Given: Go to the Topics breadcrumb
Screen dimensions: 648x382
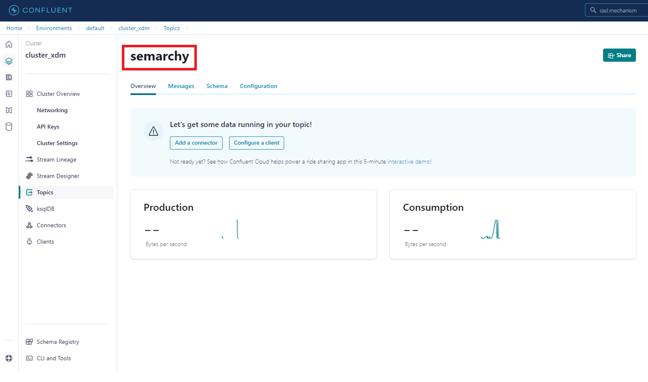Looking at the screenshot, I should pyautogui.click(x=172, y=28).
